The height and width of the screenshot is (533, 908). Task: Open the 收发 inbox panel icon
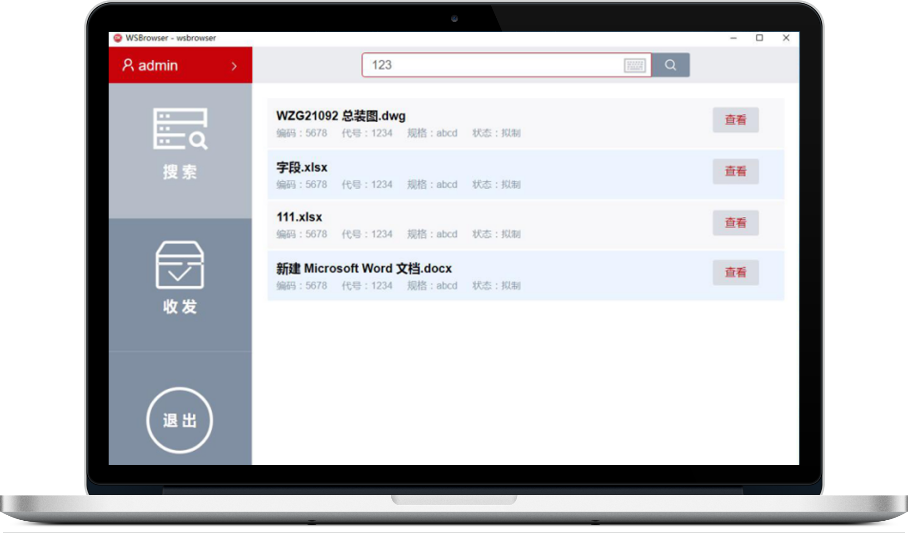click(180, 265)
